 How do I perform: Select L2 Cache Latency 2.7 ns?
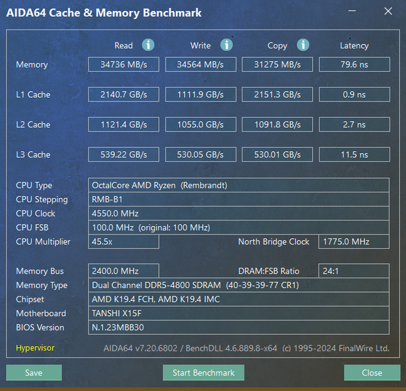click(355, 124)
